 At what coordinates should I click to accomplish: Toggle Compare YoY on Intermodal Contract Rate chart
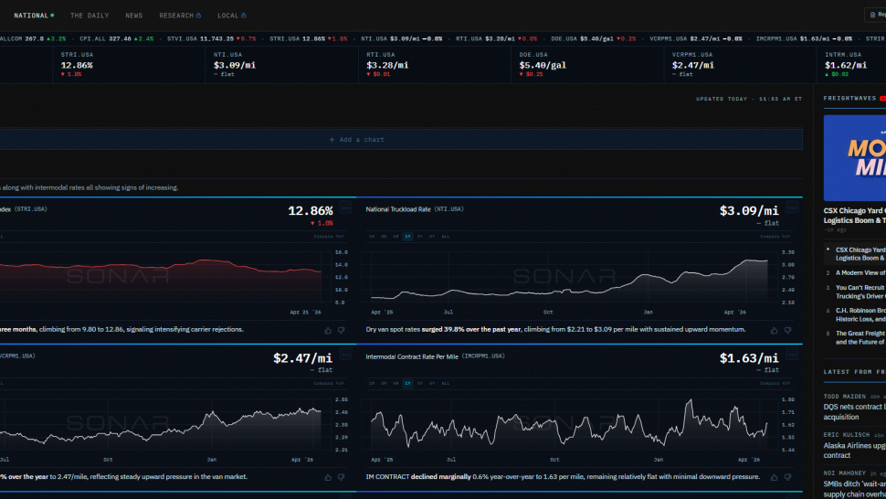tap(775, 383)
